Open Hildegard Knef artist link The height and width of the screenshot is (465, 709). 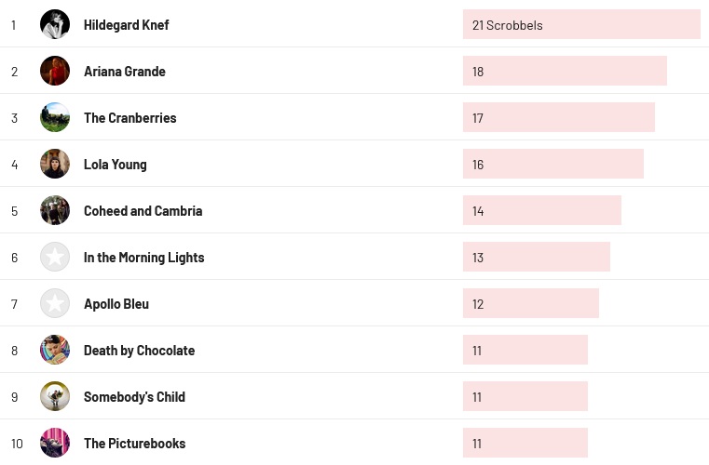(126, 25)
